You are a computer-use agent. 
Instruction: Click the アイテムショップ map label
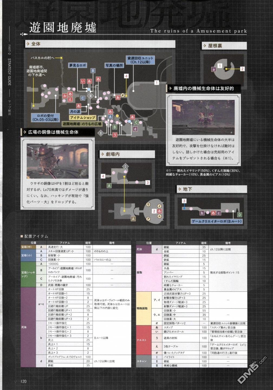(x=82, y=118)
